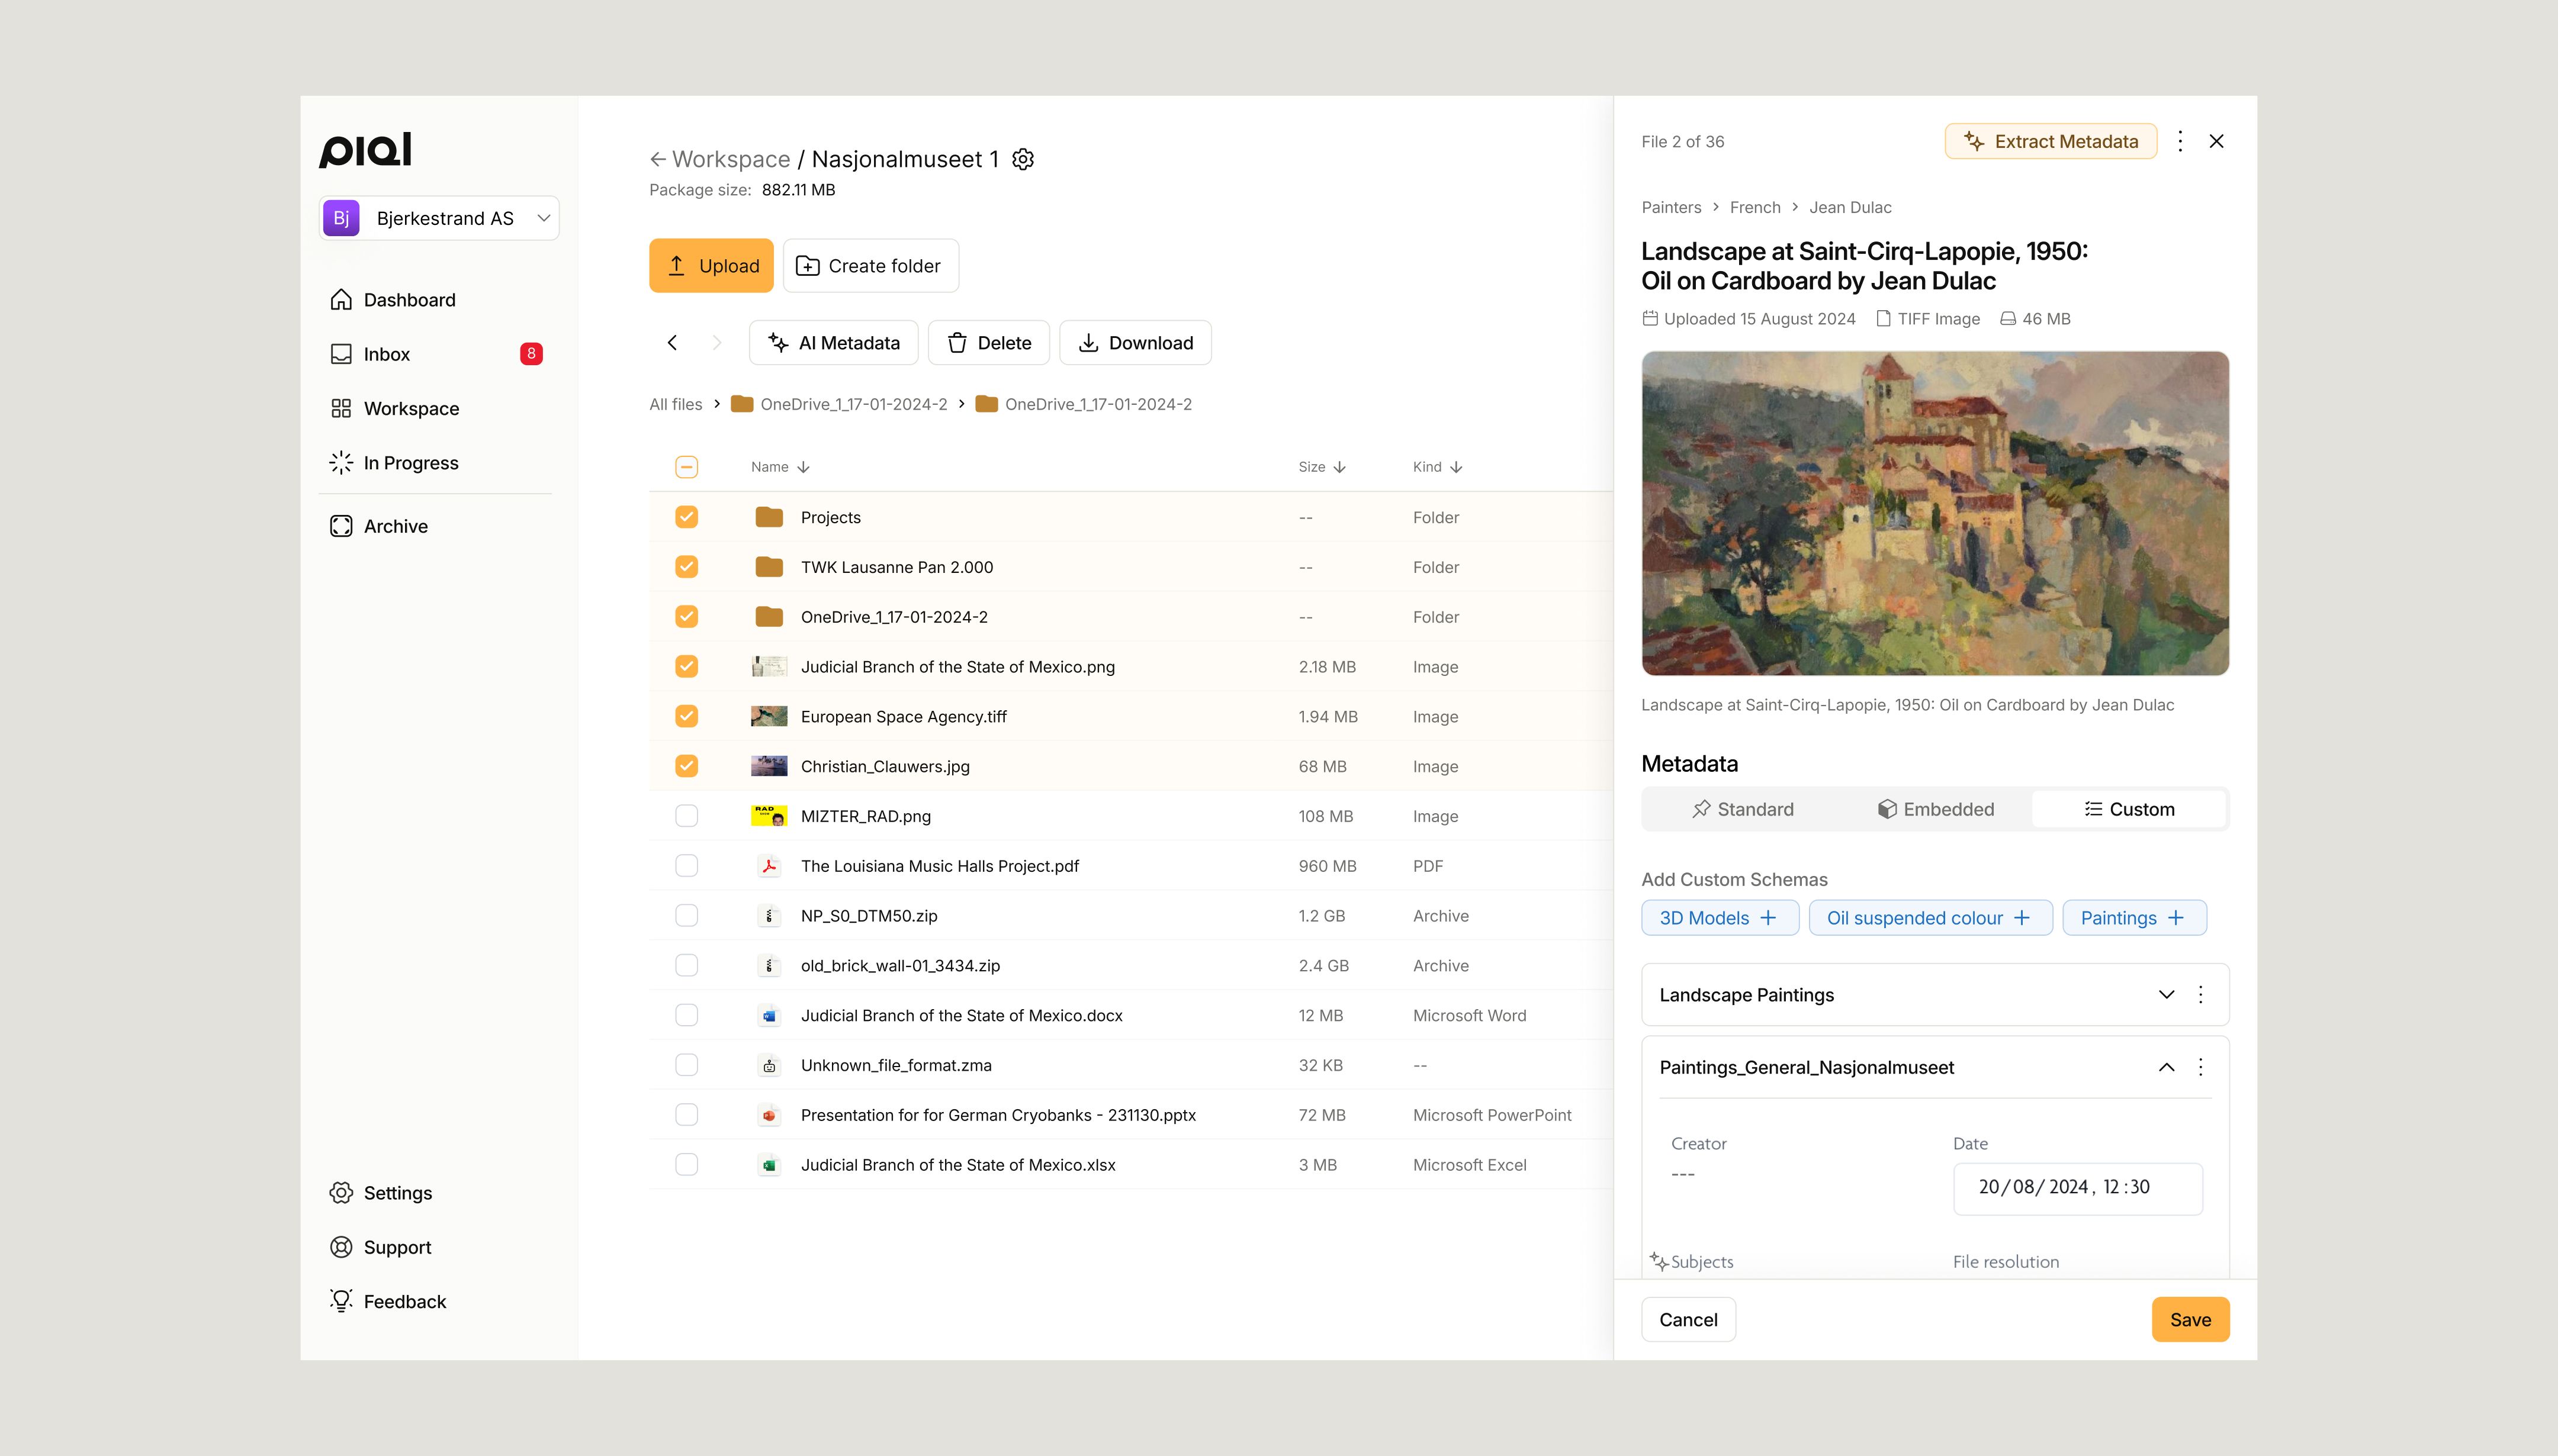Click the Date input field
This screenshot has height=1456, width=2558.
2077,1187
